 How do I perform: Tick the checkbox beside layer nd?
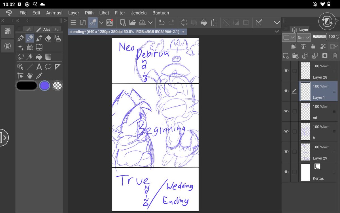pyautogui.click(x=295, y=111)
